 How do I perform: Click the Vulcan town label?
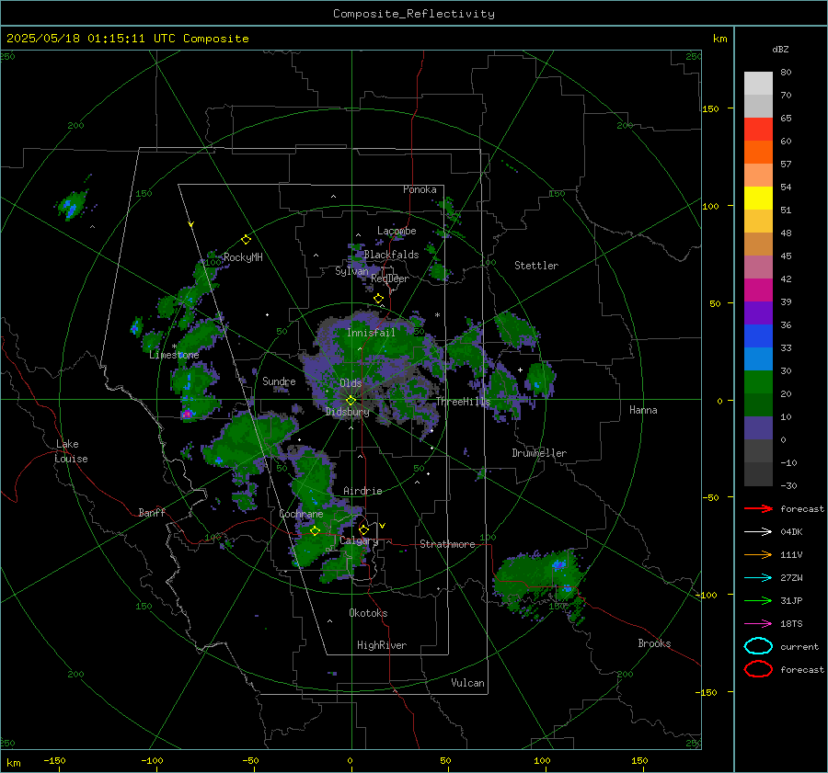click(467, 683)
